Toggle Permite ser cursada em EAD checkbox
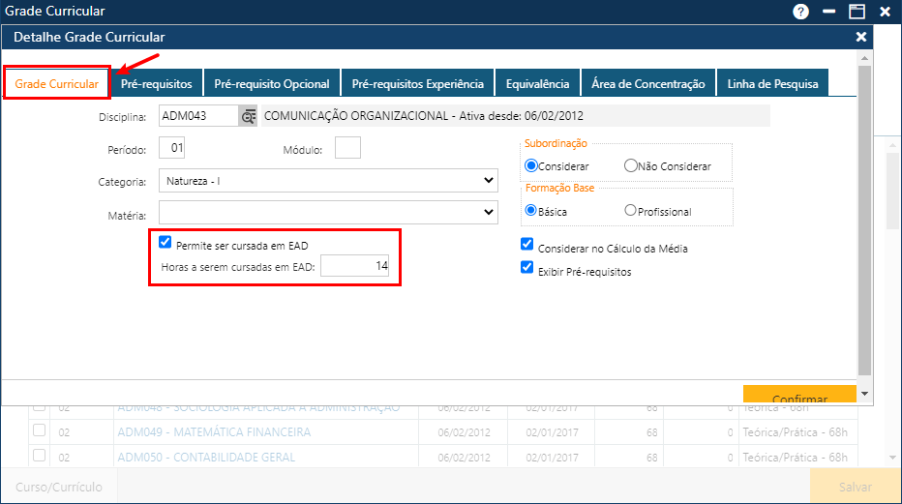Viewport: 902px width, 504px height. [x=165, y=244]
